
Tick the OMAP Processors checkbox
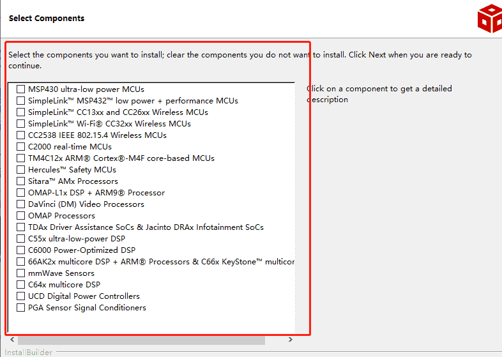click(21, 216)
